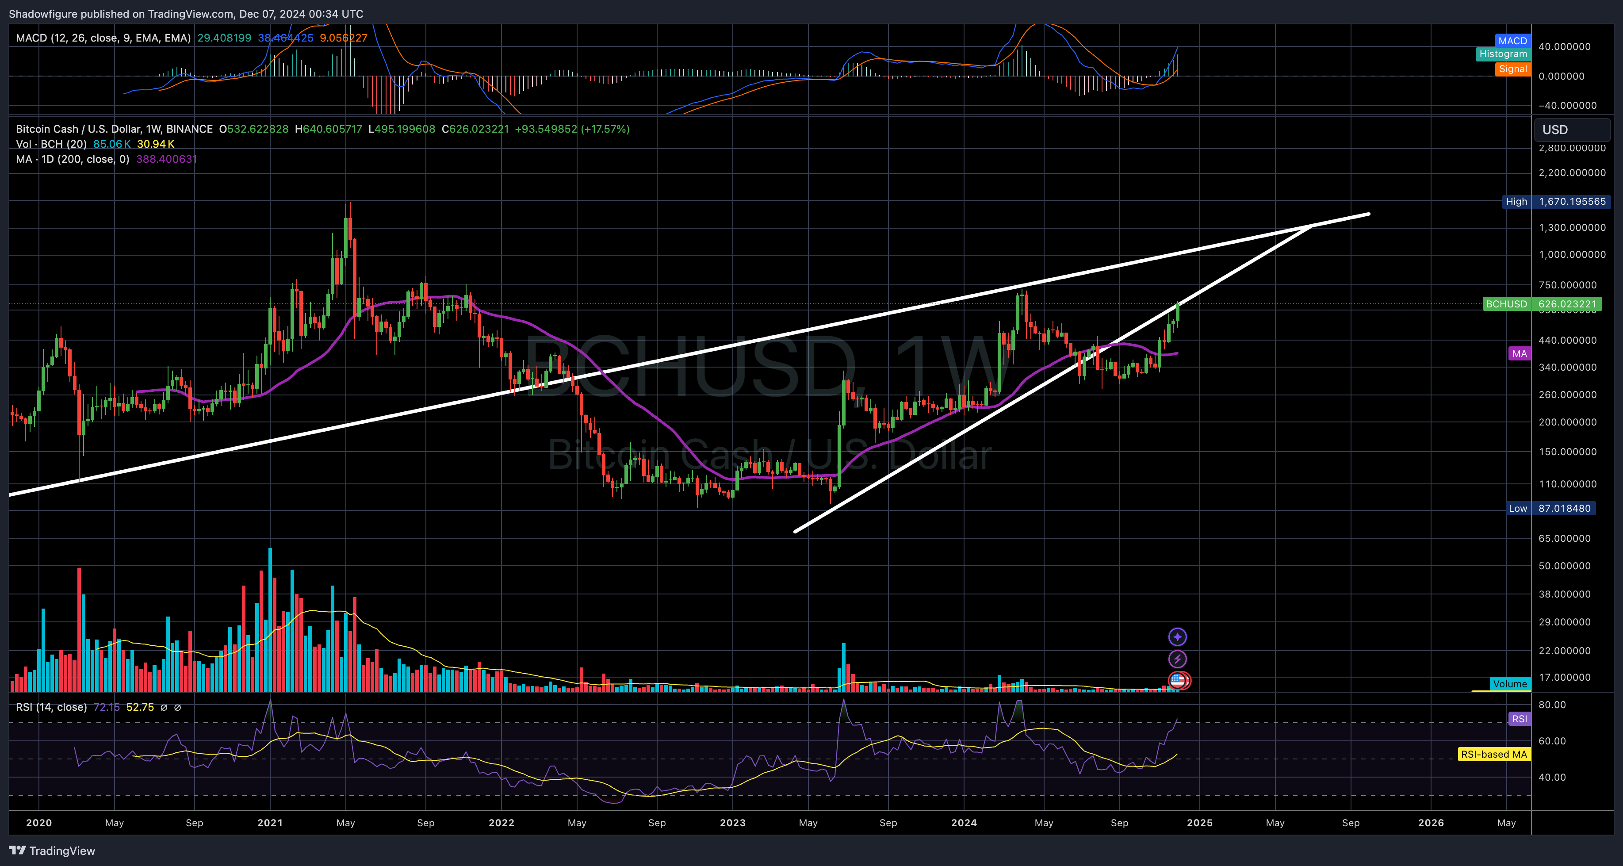Click 340.000000 on the price scale
1623x866 pixels.
[1568, 368]
